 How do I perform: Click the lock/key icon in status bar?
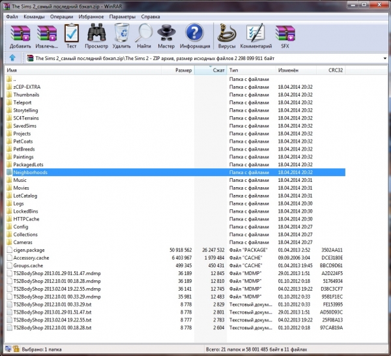[x=16, y=349]
